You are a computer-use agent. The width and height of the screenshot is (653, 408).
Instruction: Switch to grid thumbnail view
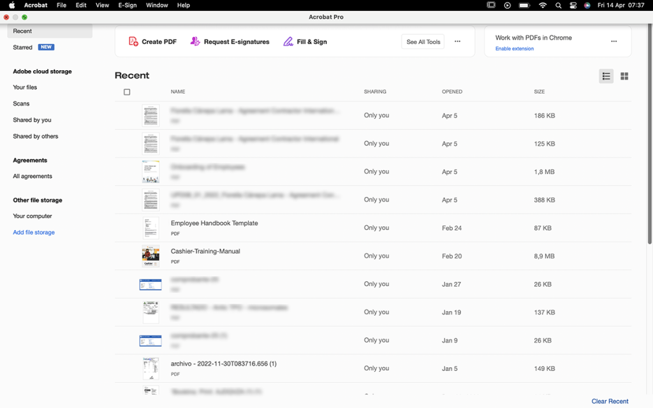click(624, 76)
